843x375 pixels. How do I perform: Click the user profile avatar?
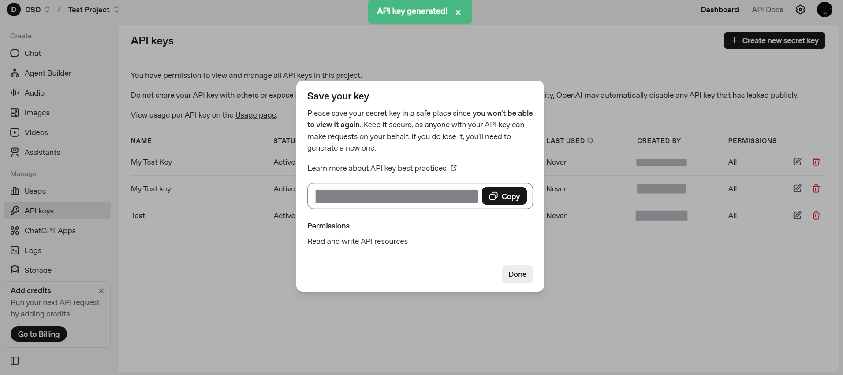point(824,10)
